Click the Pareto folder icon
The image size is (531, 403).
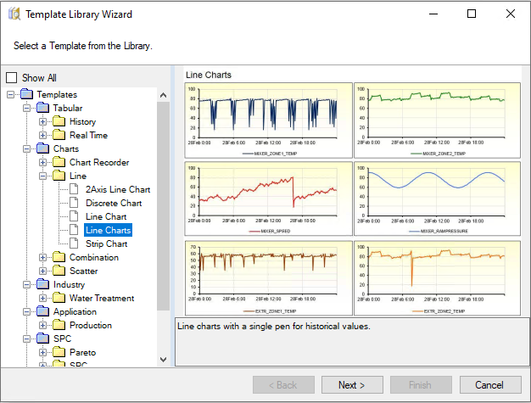pos(59,352)
